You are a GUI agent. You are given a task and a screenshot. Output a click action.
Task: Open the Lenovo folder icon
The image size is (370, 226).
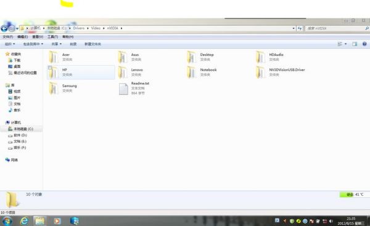click(x=123, y=72)
